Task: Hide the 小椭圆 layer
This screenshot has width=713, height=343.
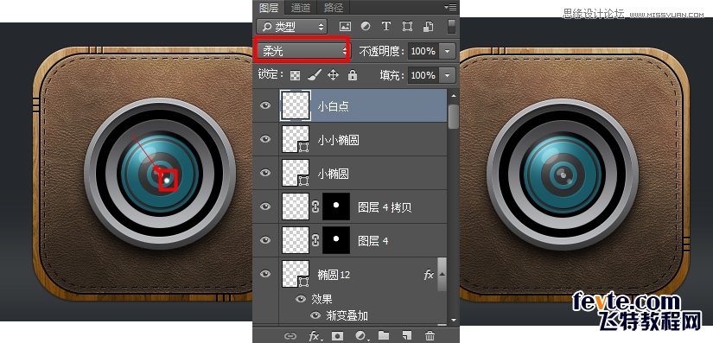Action: (265, 173)
